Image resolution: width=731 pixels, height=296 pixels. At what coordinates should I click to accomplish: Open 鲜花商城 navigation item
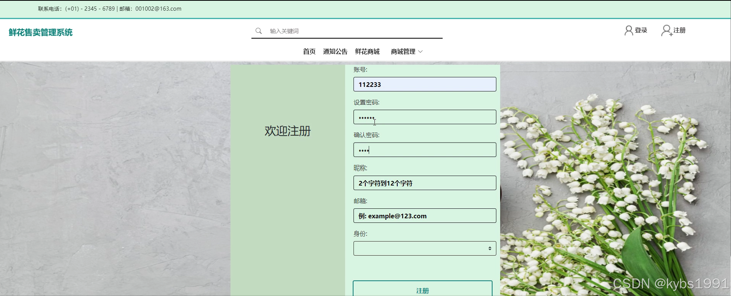click(367, 51)
